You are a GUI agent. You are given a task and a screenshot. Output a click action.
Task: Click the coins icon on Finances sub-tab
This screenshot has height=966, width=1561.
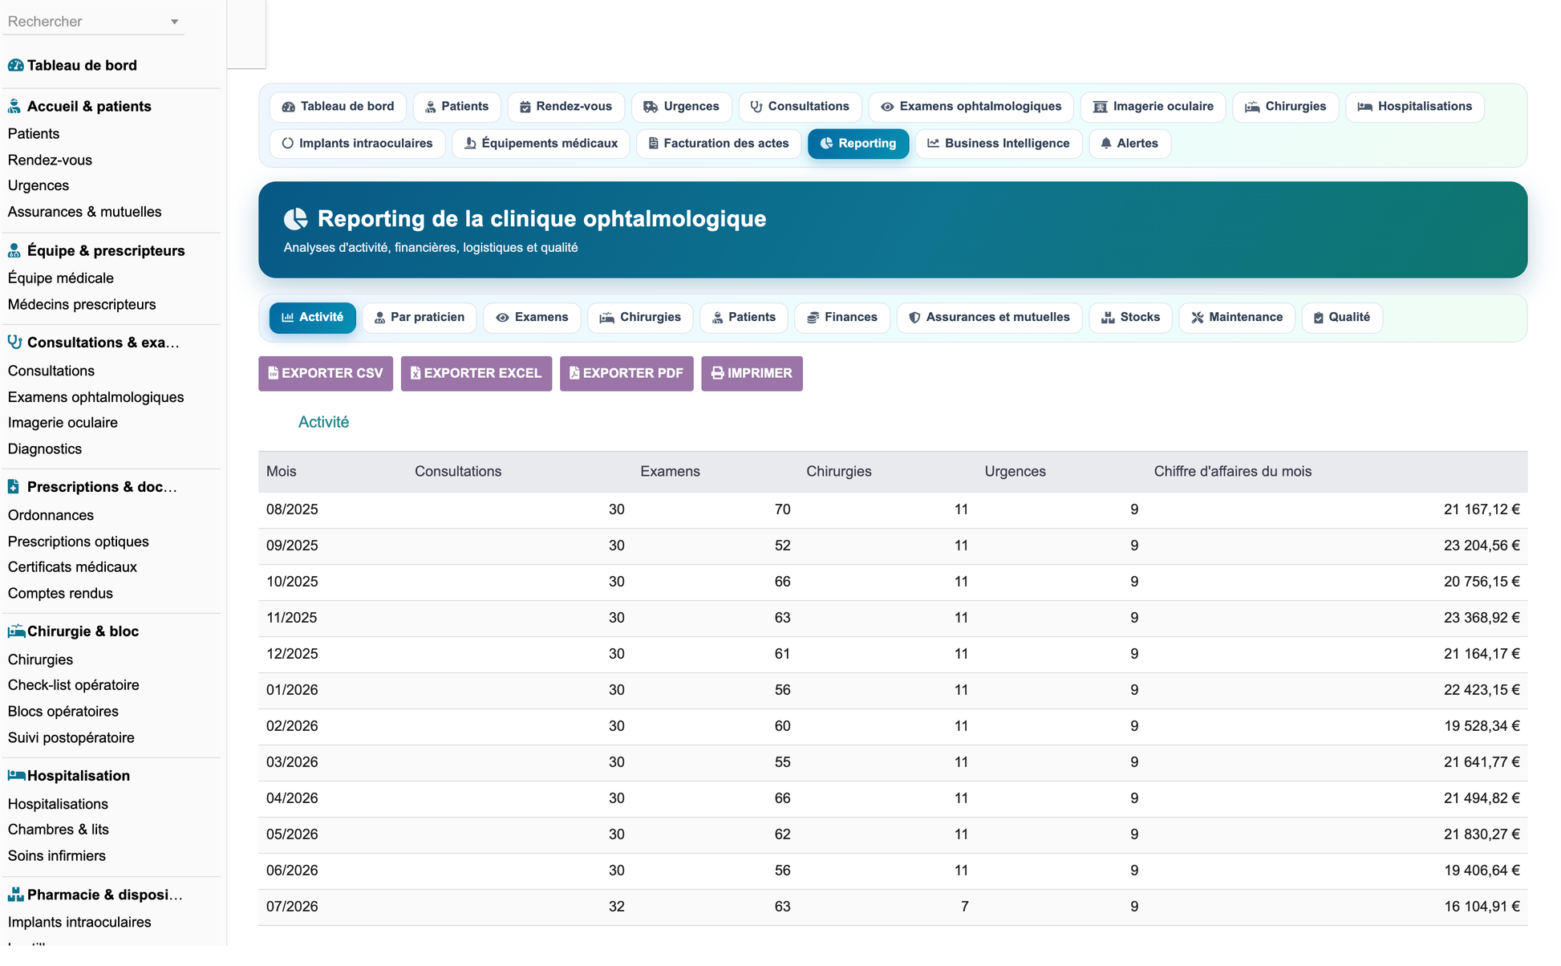[x=813, y=318]
